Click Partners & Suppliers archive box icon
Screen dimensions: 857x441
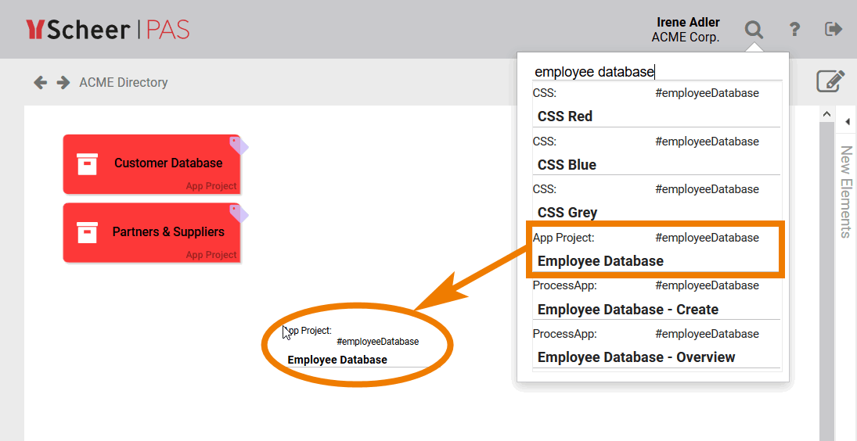(87, 232)
